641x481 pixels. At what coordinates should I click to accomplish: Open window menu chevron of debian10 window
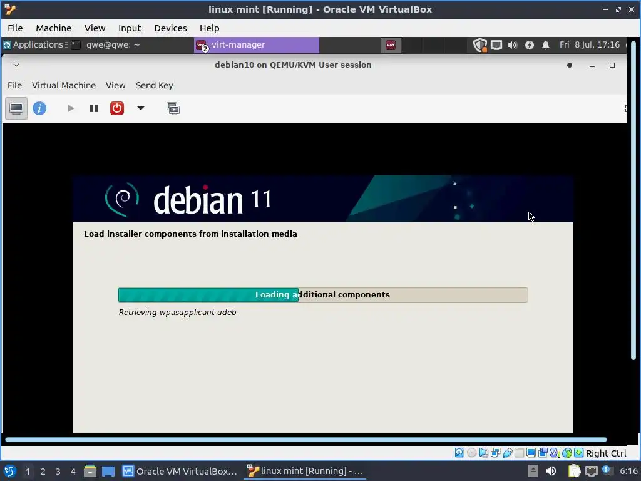pos(16,65)
